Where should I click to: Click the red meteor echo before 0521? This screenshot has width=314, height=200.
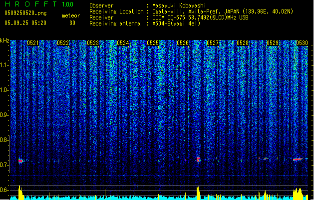tap(20, 160)
